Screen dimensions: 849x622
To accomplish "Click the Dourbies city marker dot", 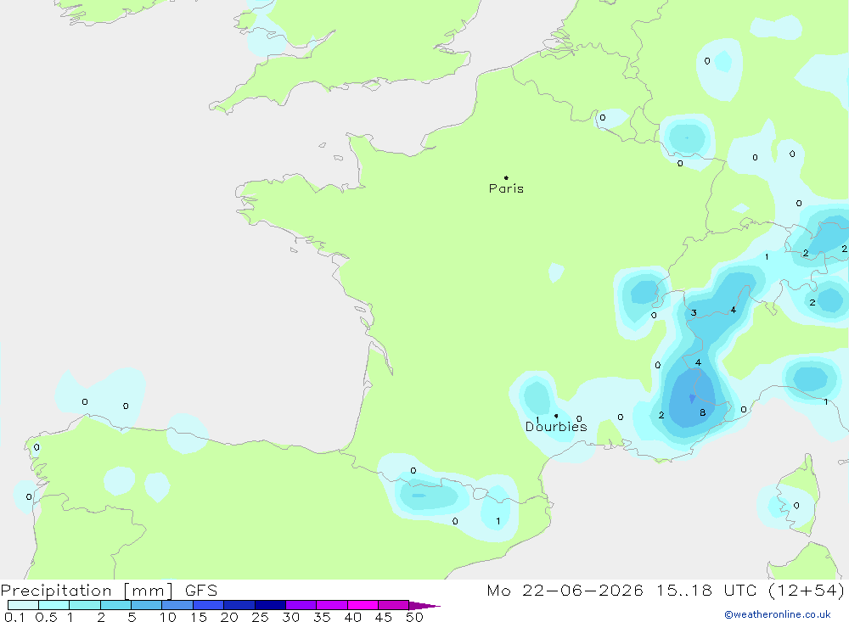I will click(x=556, y=416).
